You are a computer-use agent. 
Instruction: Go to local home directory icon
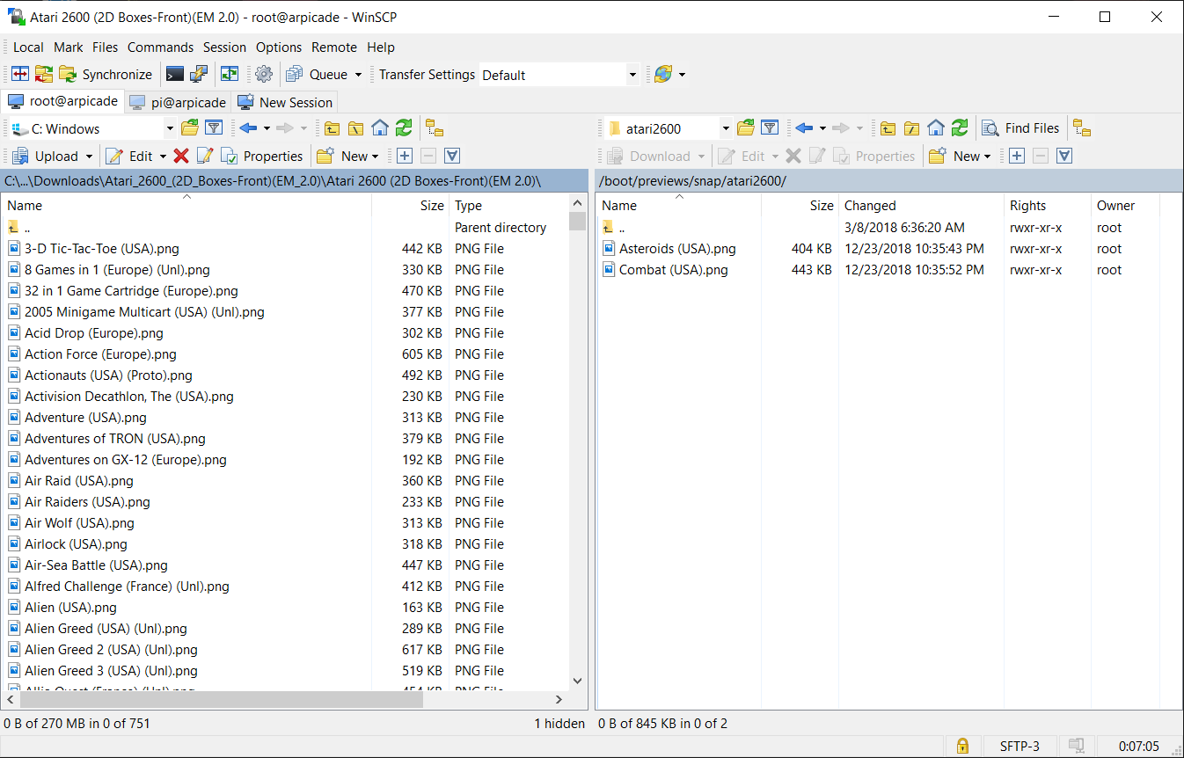(x=380, y=128)
